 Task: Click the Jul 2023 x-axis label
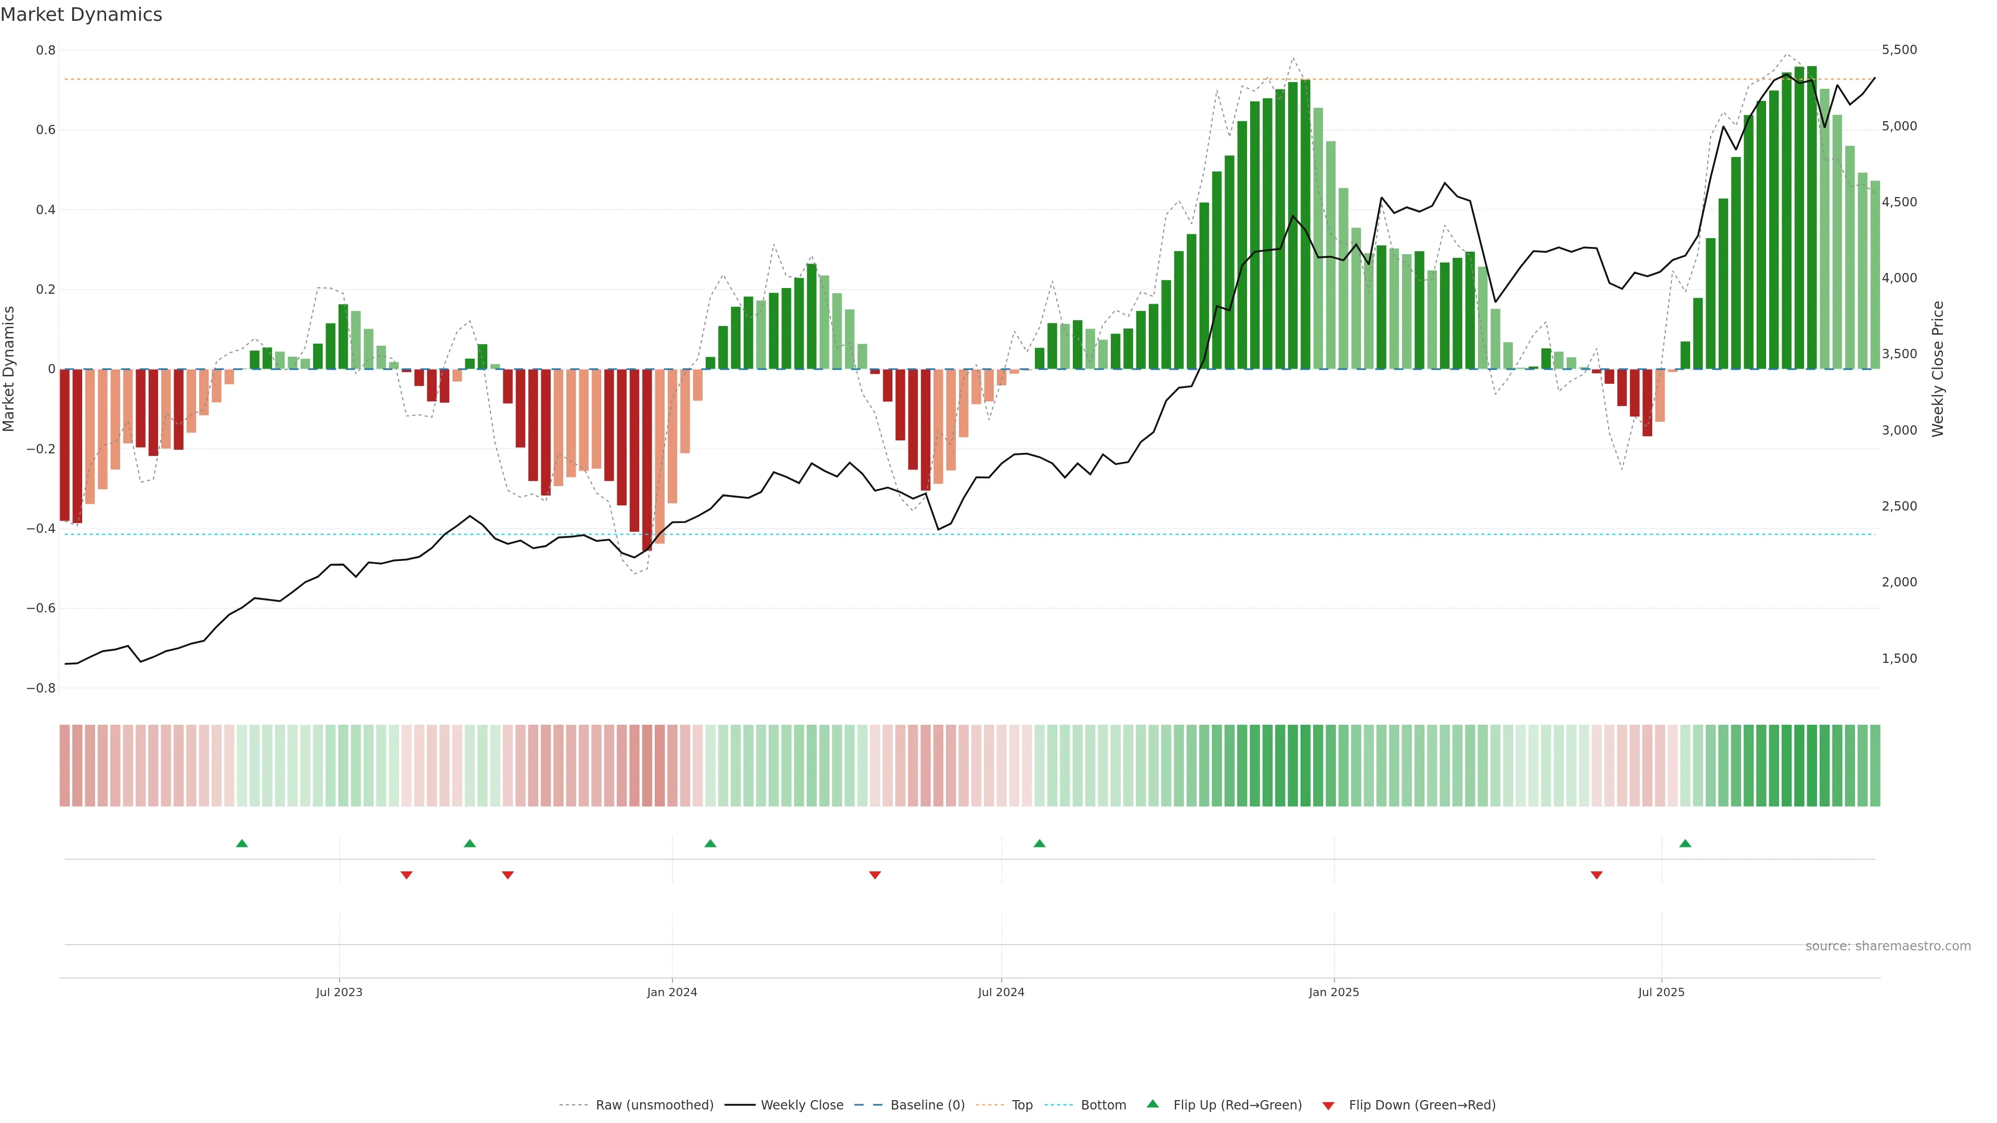[x=339, y=992]
